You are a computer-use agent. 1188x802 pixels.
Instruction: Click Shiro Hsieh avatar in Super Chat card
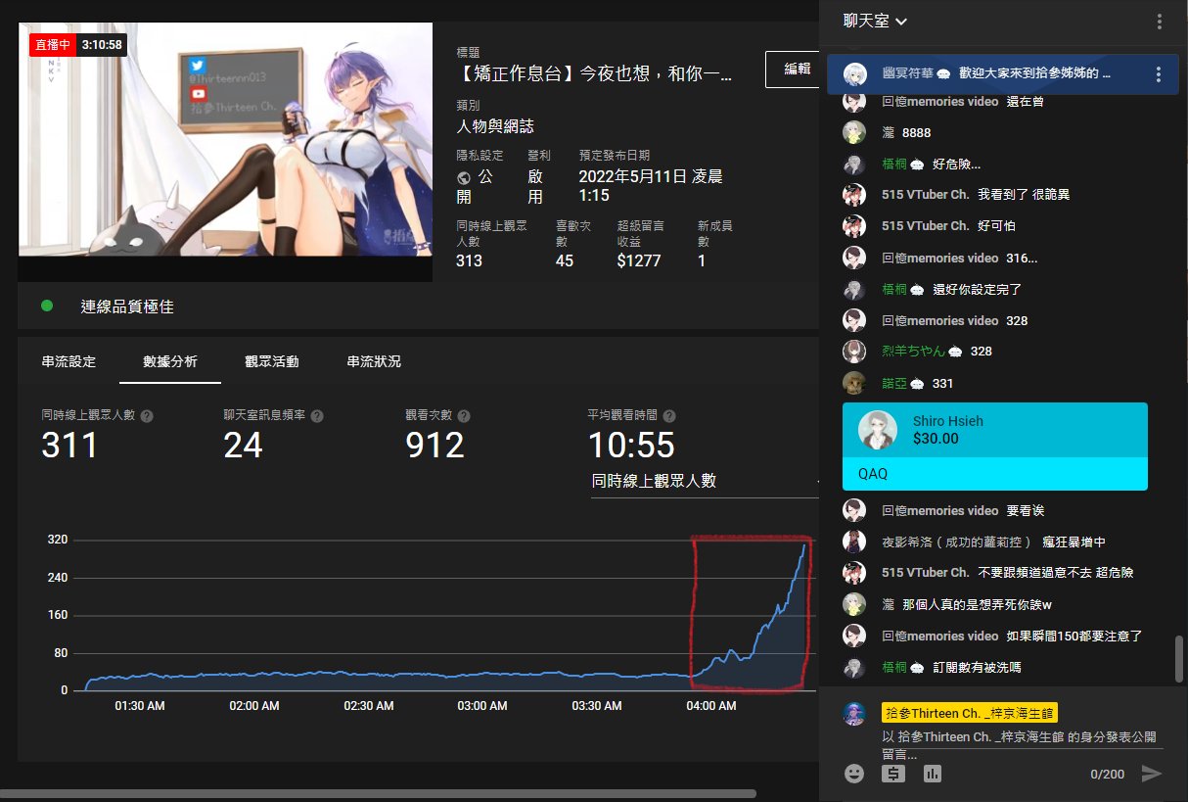pyautogui.click(x=878, y=429)
